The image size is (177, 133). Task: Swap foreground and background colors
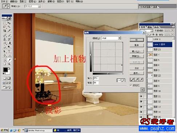(9, 69)
